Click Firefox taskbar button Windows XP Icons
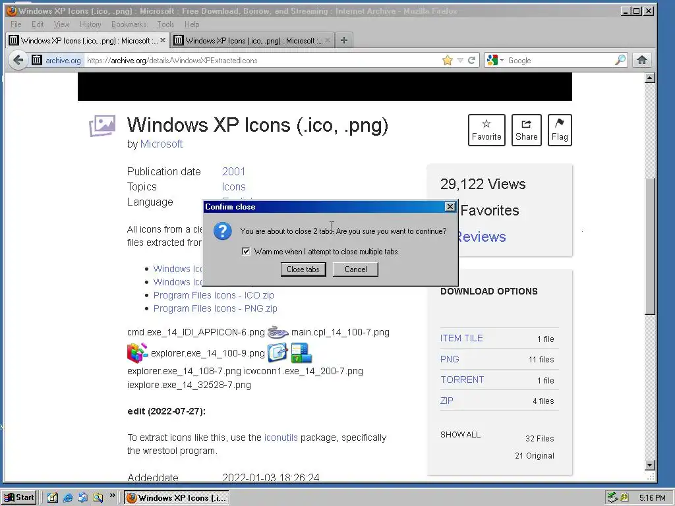The height and width of the screenshot is (506, 675). click(x=177, y=498)
